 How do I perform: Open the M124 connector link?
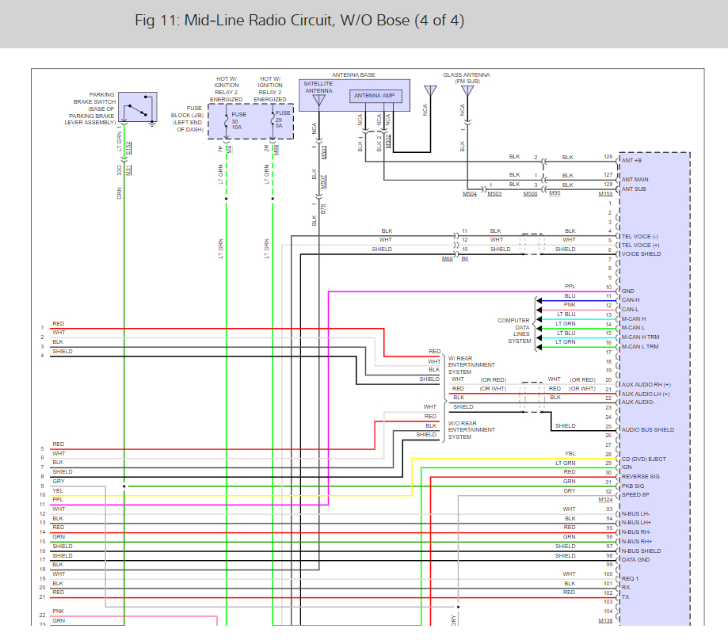coord(605,500)
